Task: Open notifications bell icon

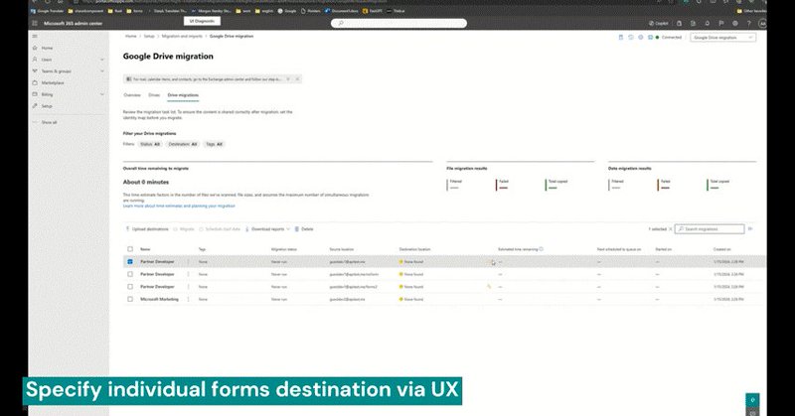Action: pyautogui.click(x=707, y=23)
